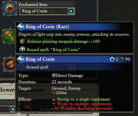Click the red dragon mount icon

click(10, 64)
